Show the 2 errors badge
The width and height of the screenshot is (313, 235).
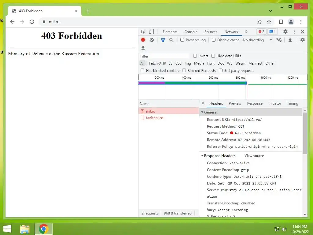pos(261,32)
